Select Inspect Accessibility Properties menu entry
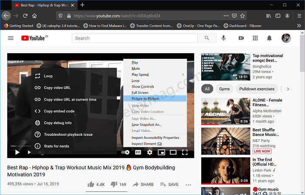Image resolution: width=305 pixels, height=195 pixels. click(155, 138)
